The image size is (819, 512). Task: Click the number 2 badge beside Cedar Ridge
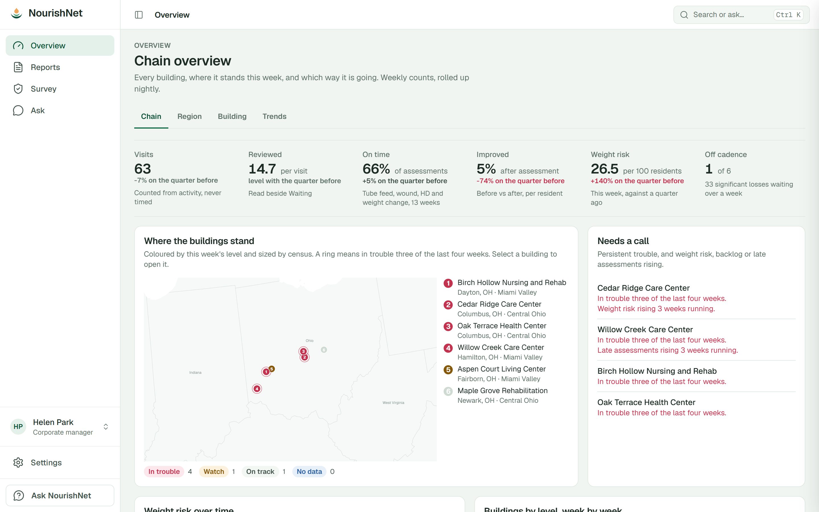pos(448,305)
